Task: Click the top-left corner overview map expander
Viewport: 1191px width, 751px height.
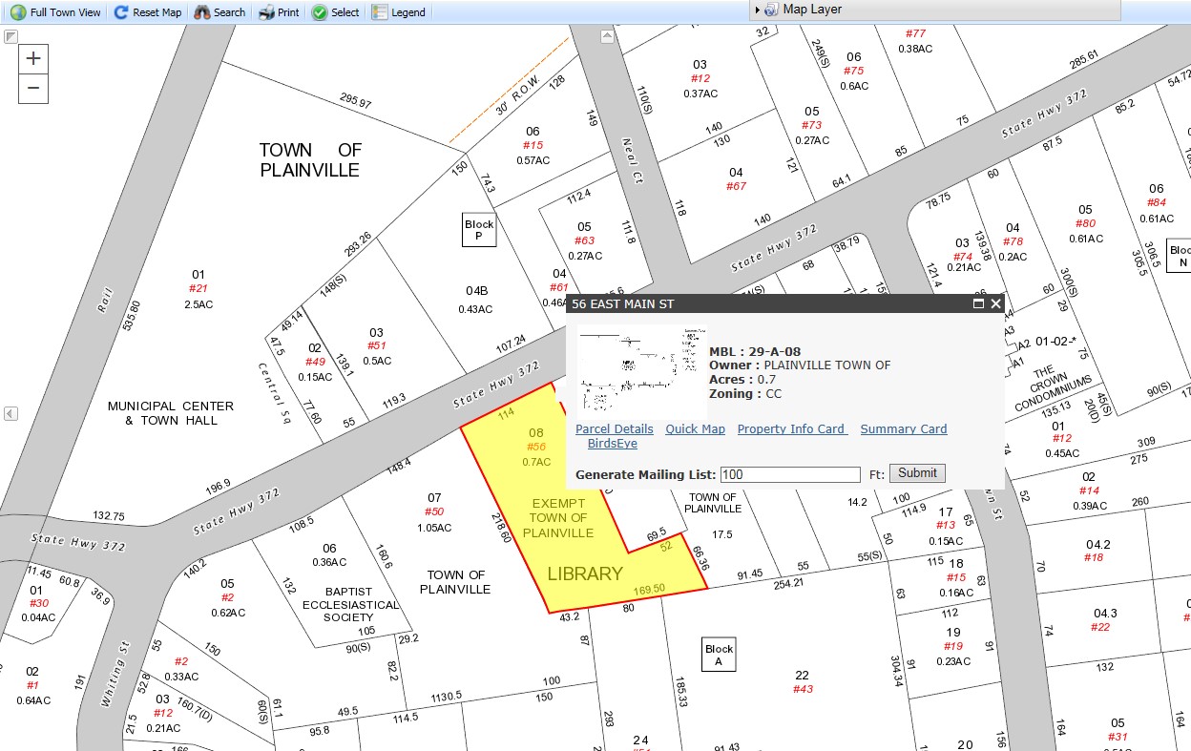Action: click(x=11, y=36)
